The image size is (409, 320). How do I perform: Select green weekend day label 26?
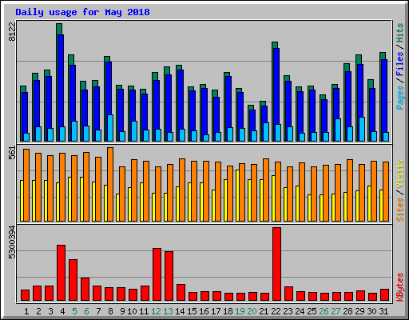324,311
